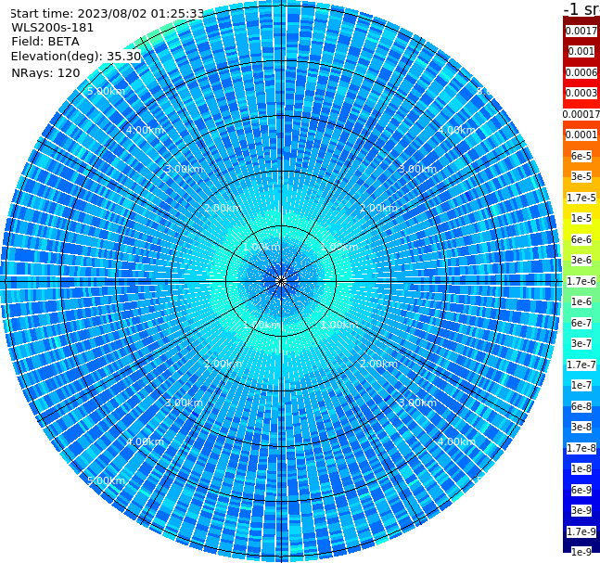Viewport: 600px width, 563px height.
Task: Select the upper-left 4.00km range label
Action: point(145,130)
